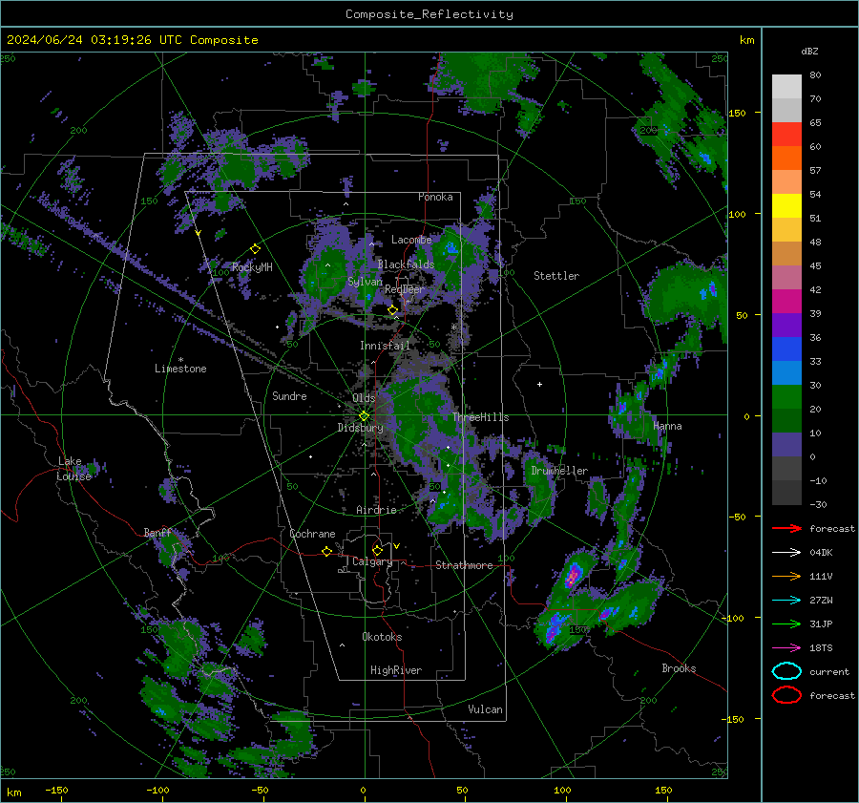Click the 100 tick on the right km axis

tap(738, 214)
